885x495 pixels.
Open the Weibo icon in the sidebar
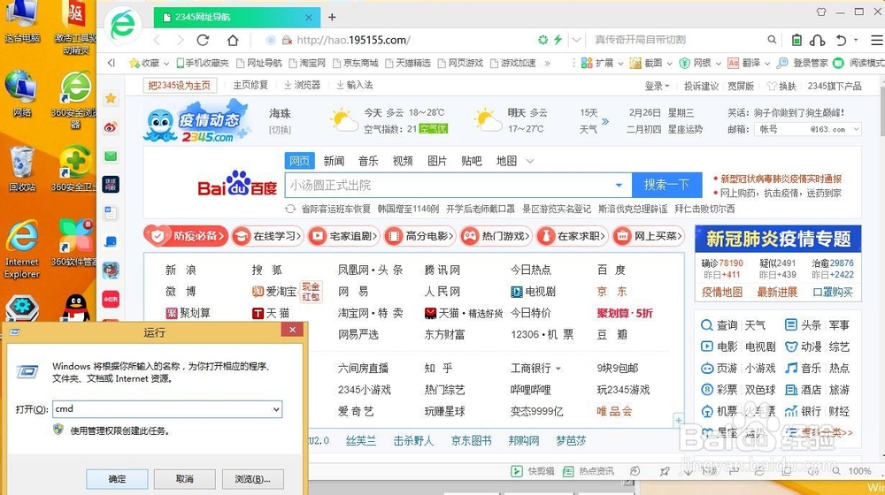111,127
